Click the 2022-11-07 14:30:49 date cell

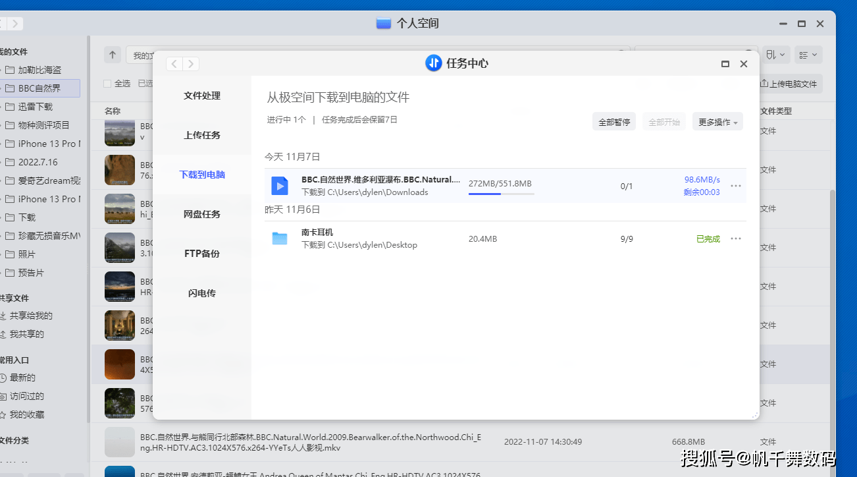pos(543,442)
